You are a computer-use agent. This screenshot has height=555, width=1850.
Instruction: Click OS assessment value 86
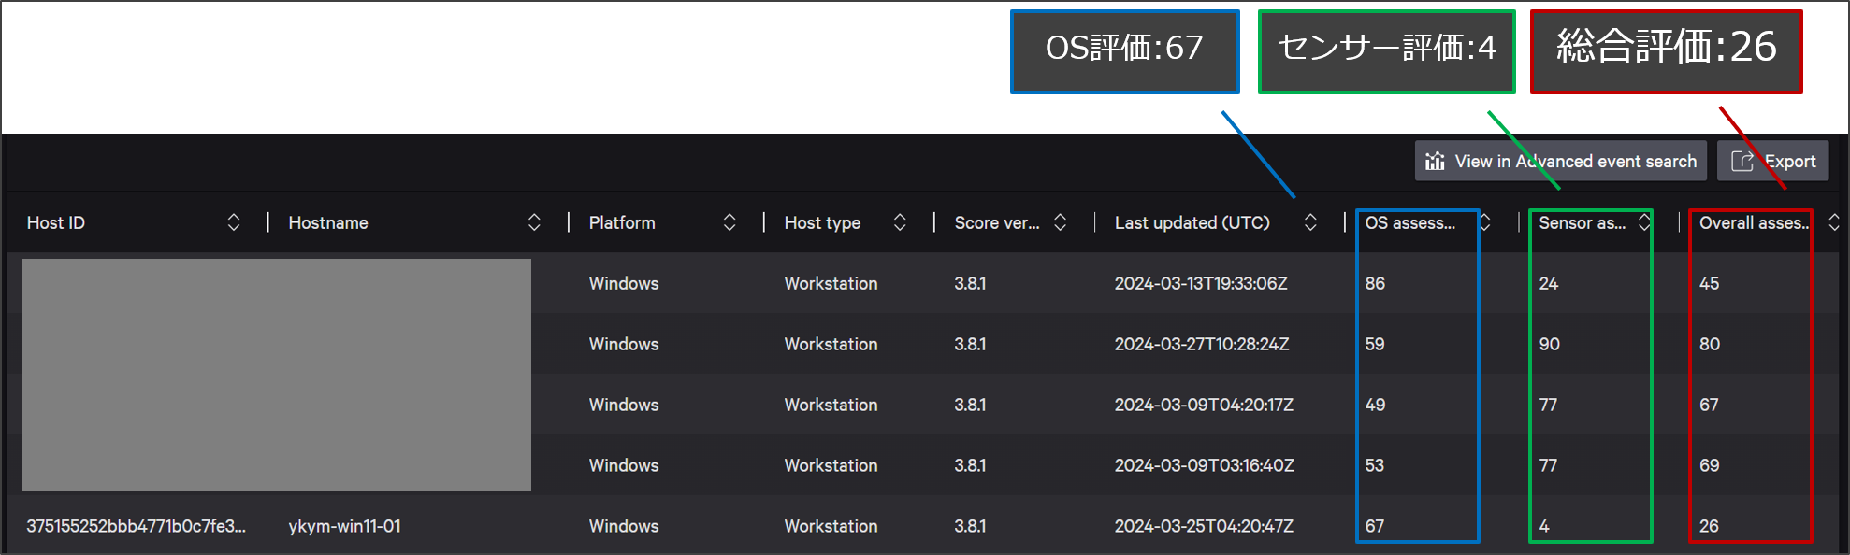(x=1375, y=283)
